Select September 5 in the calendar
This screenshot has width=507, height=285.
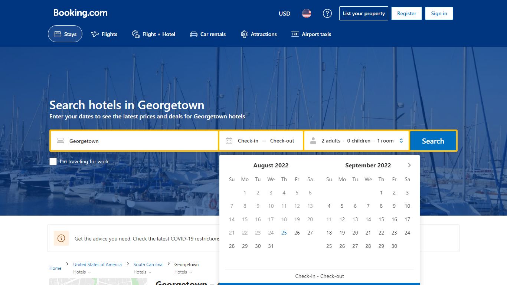click(x=342, y=206)
